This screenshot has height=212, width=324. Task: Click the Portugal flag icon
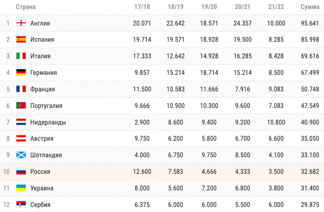click(x=21, y=105)
